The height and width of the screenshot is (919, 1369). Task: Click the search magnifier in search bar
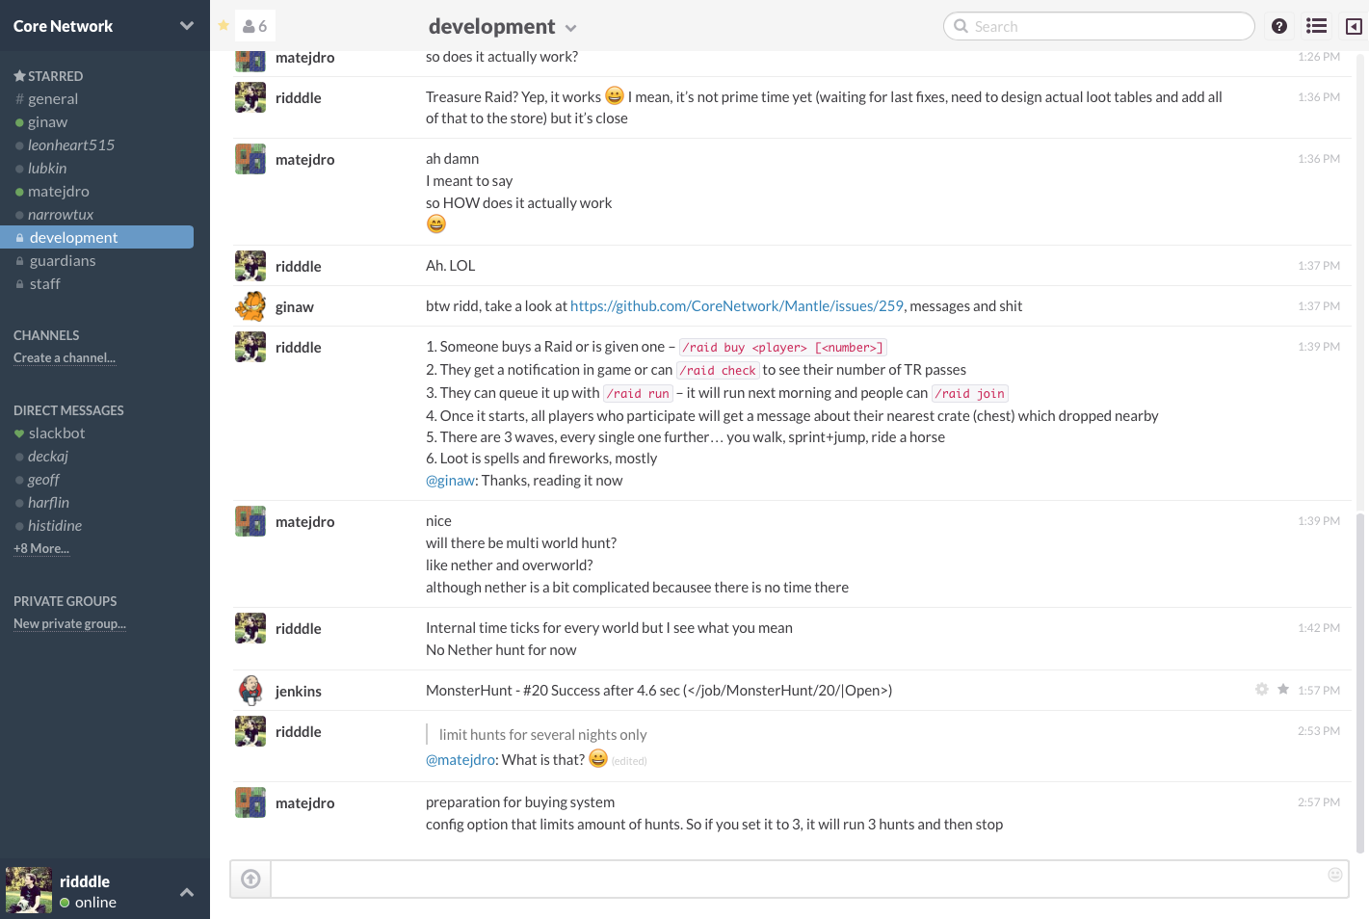[961, 26]
